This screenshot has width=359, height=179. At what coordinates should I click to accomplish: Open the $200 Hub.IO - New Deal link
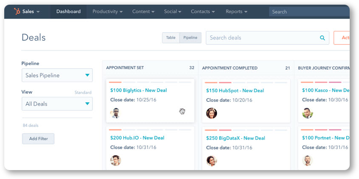click(137, 138)
